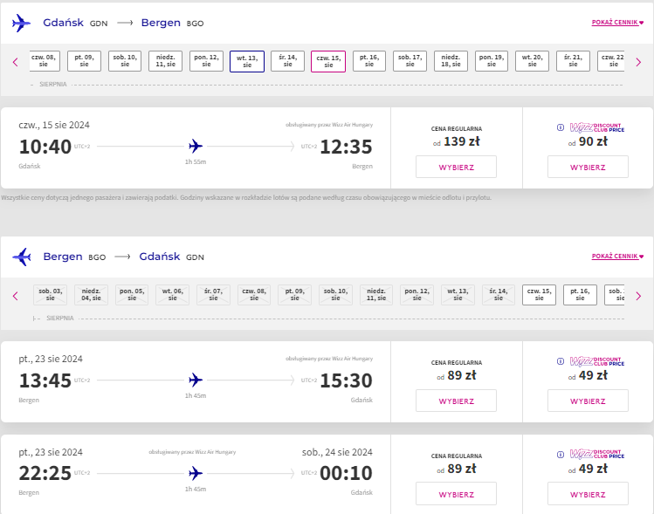The width and height of the screenshot is (654, 514).
Task: Open info icon for the 13:45 flight's club price
Action: pos(561,361)
